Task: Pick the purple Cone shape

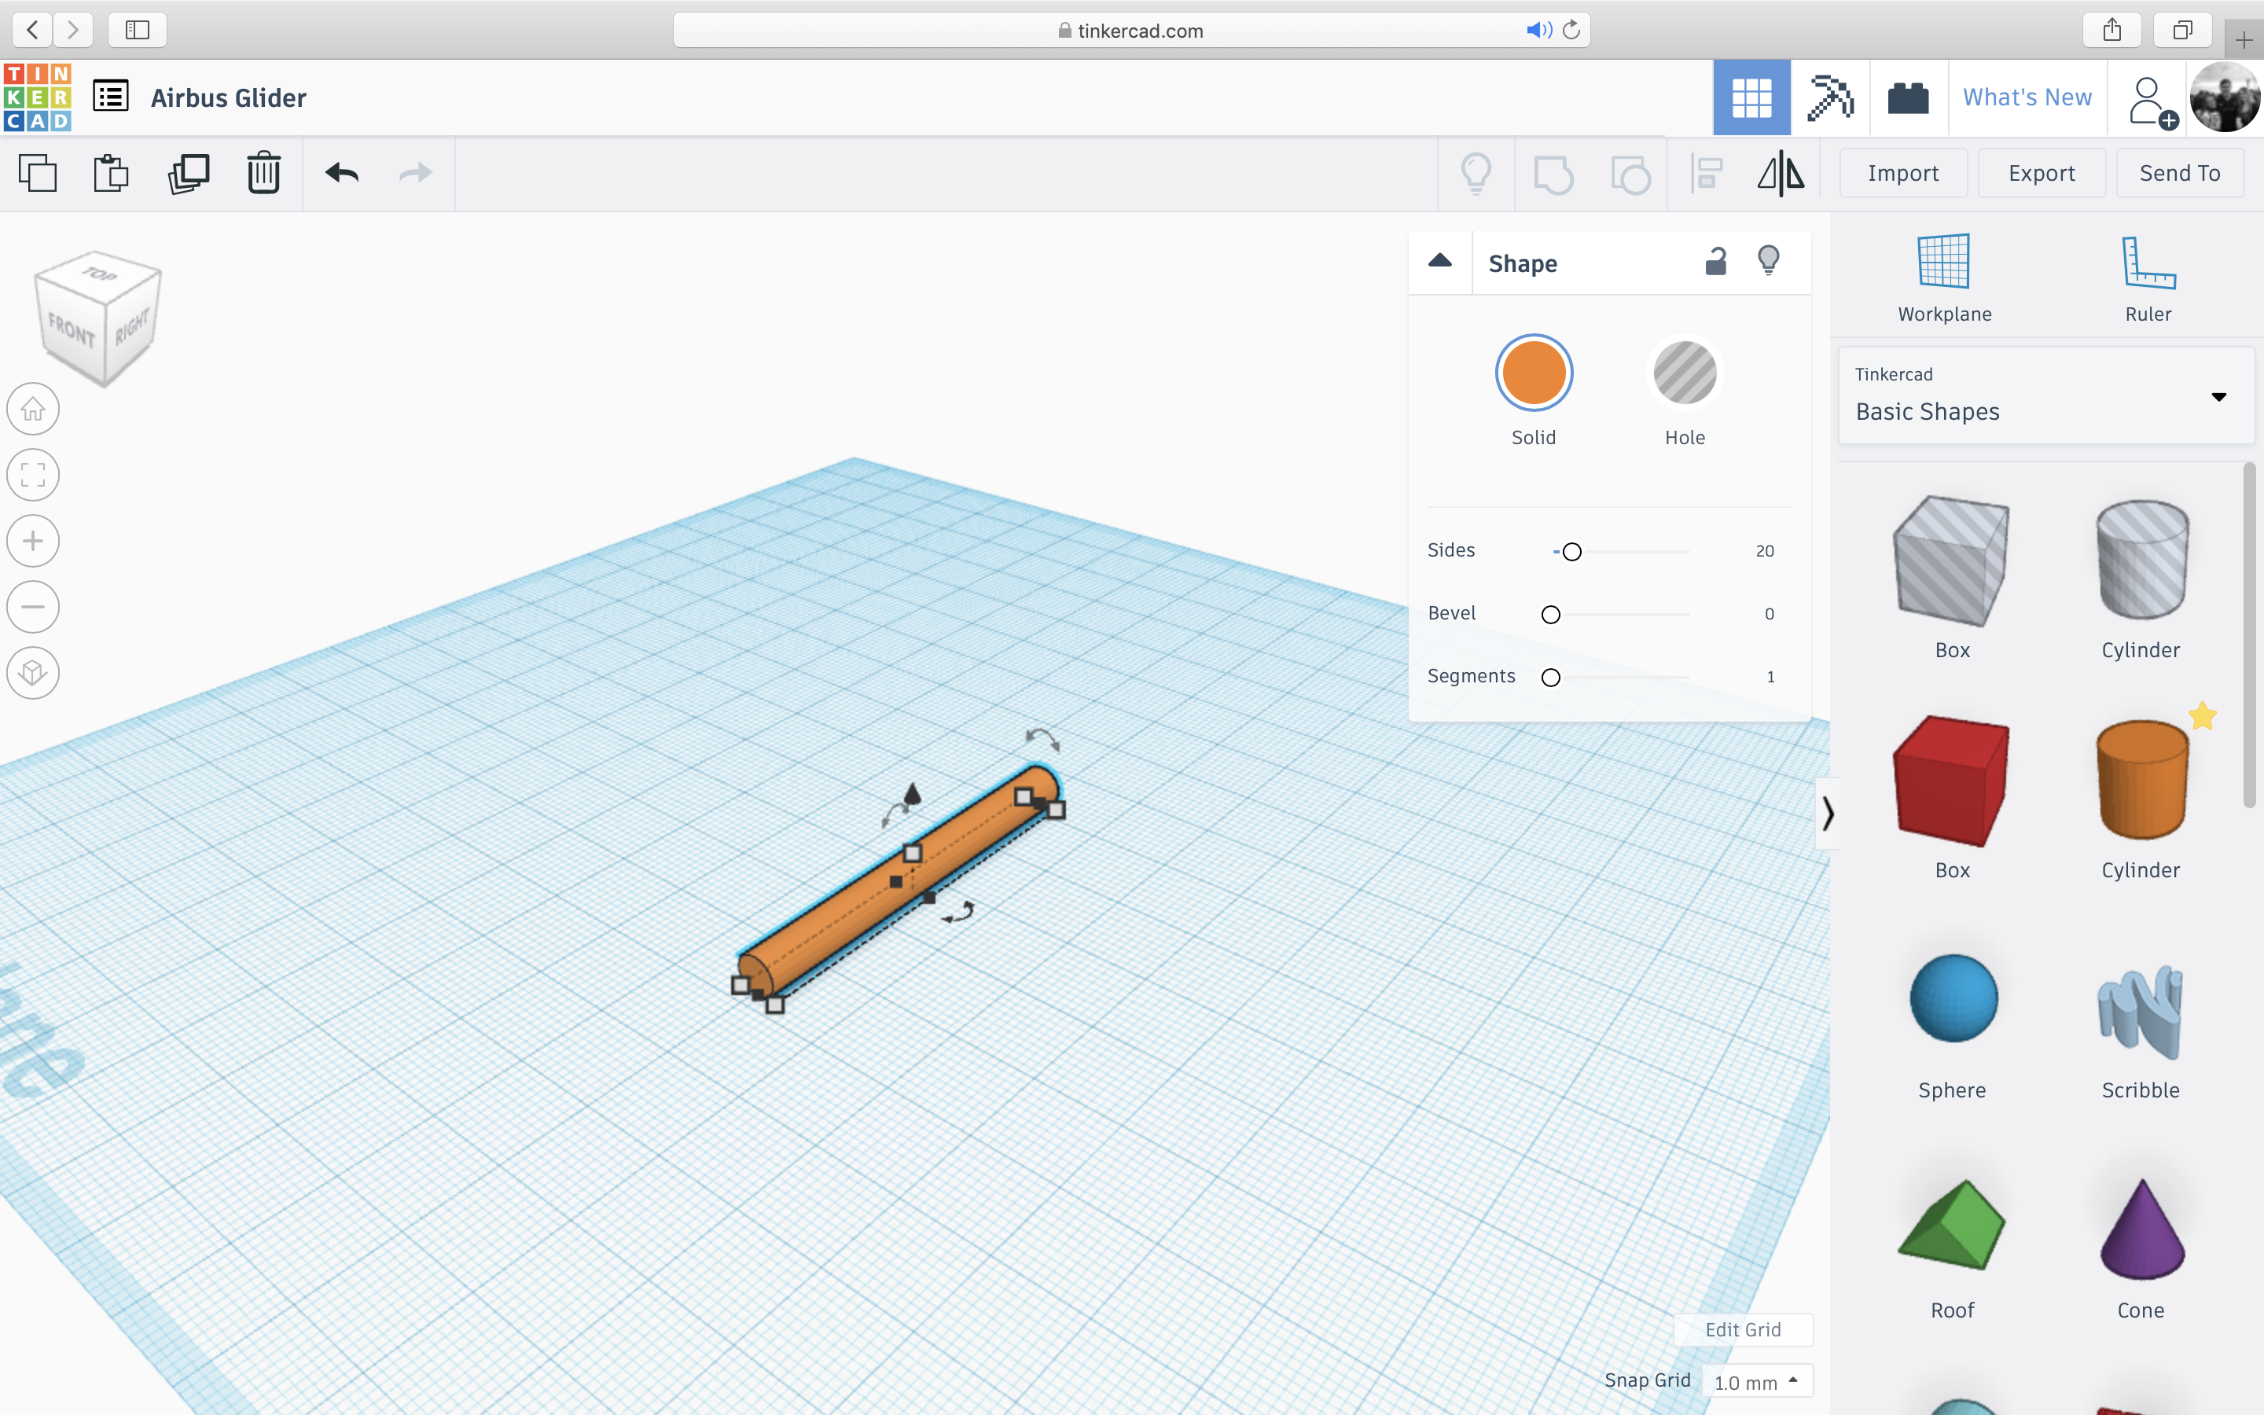Action: [2141, 1229]
